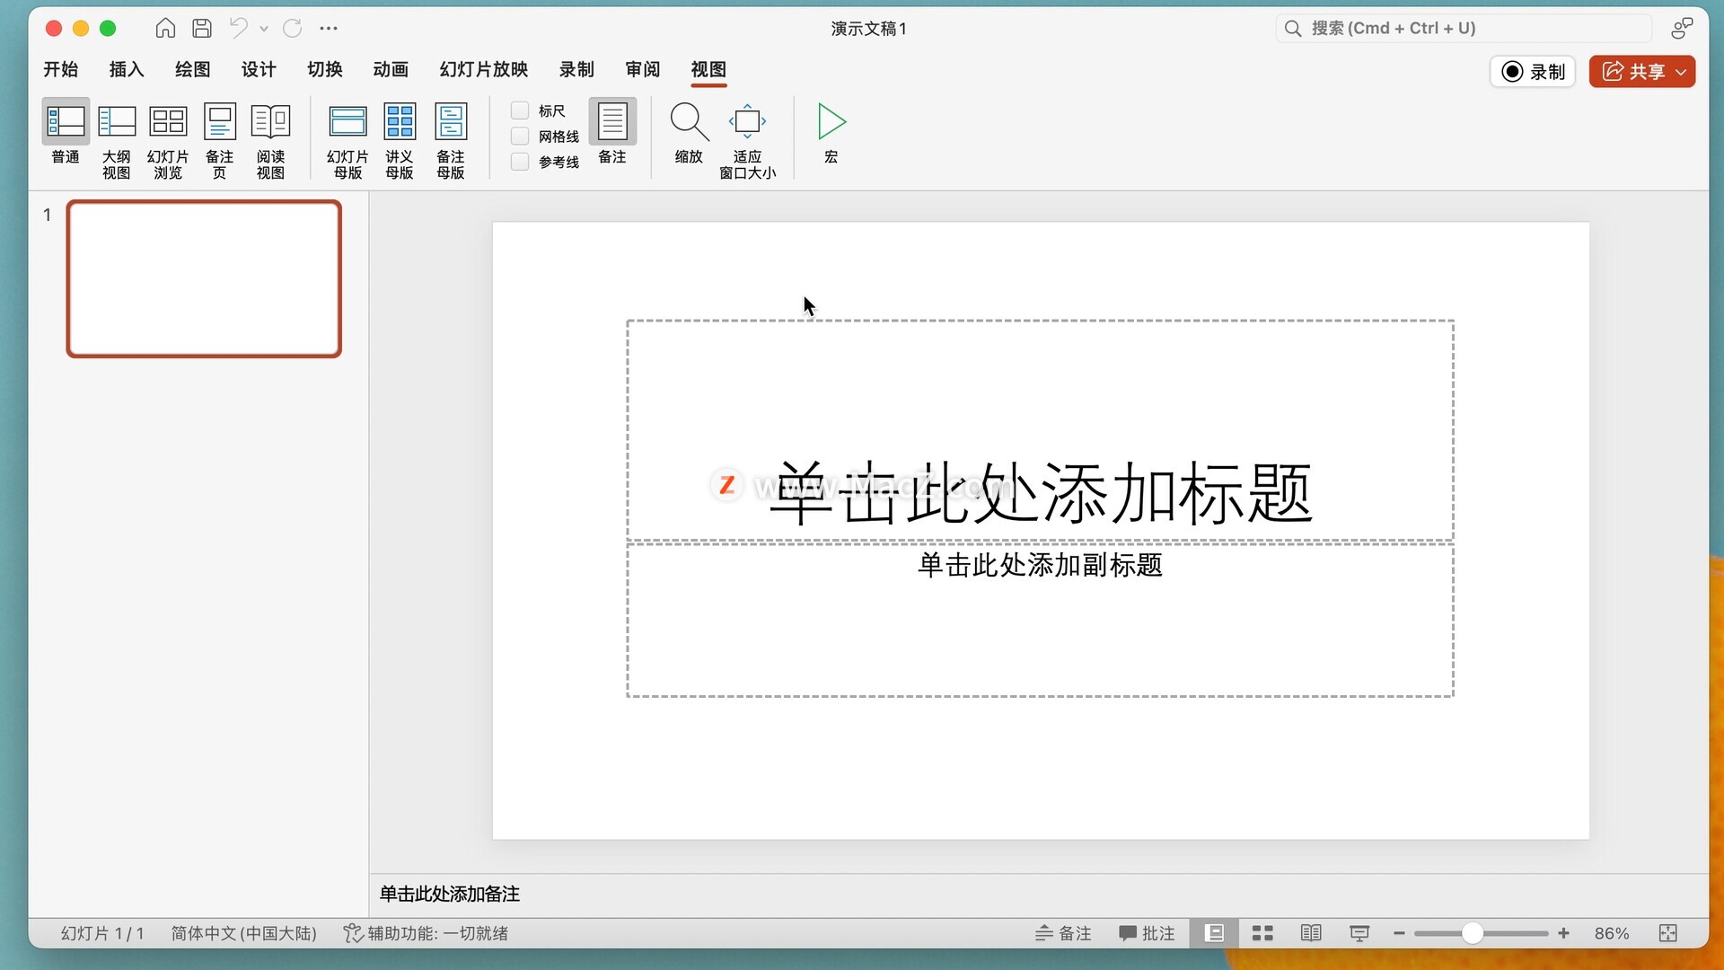Click zoom in plus button
Viewport: 1724px width, 970px height.
click(x=1563, y=934)
